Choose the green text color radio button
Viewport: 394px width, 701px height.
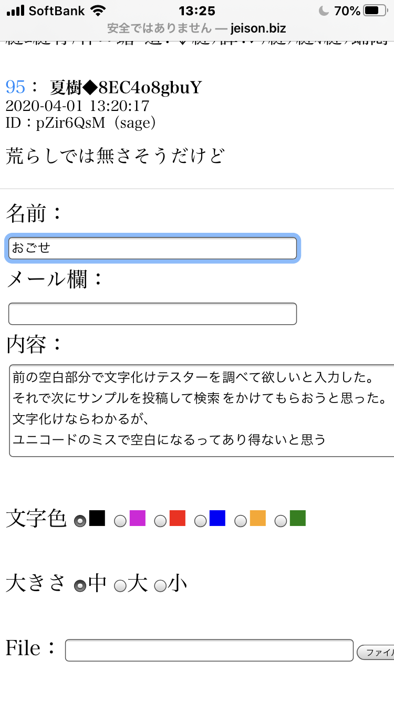[281, 521]
